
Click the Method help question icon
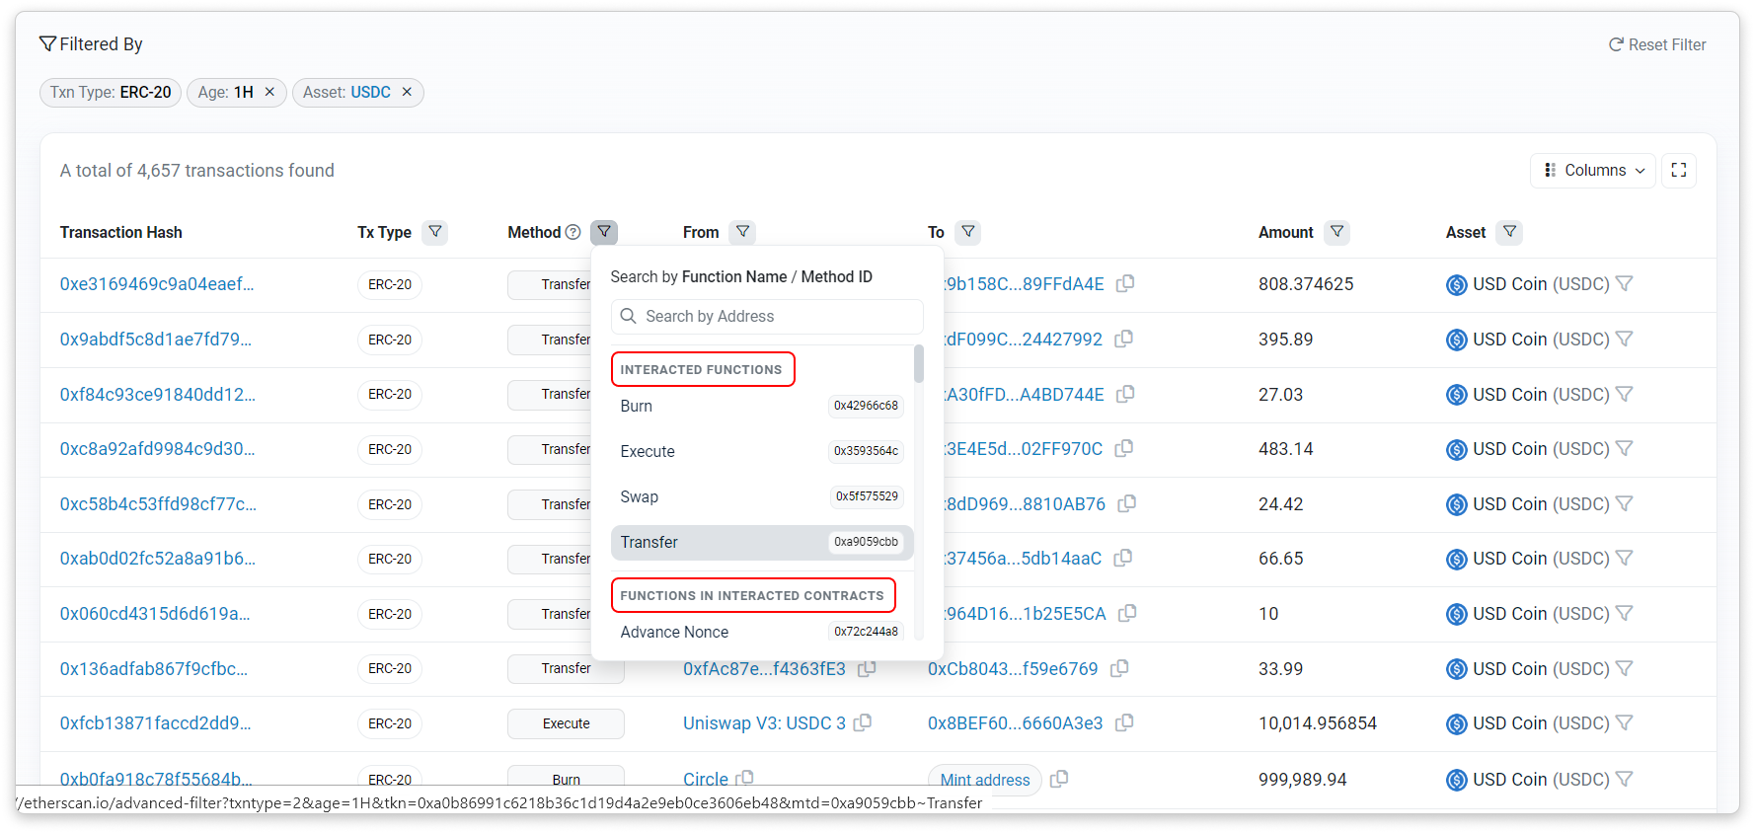pyautogui.click(x=572, y=232)
